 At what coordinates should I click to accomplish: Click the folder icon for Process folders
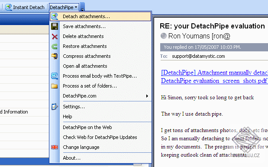pos(55,86)
